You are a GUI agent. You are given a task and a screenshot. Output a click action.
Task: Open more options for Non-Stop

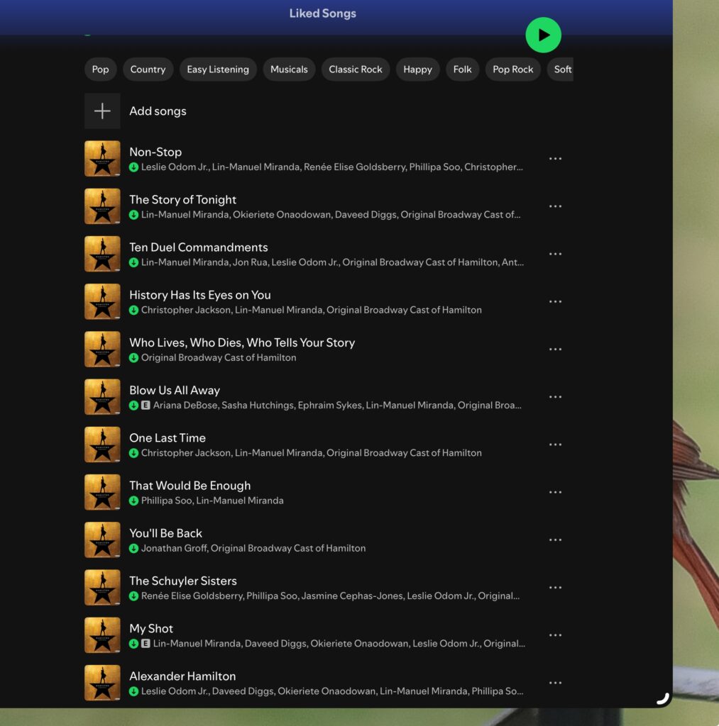[x=555, y=159]
